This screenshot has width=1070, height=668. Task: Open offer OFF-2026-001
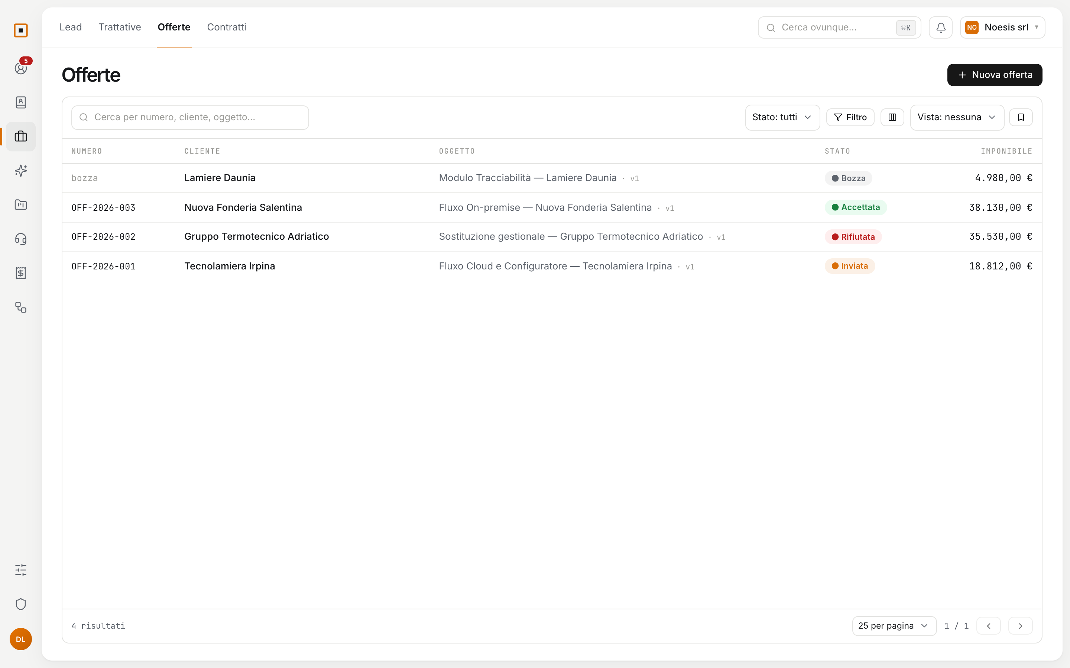point(552,266)
